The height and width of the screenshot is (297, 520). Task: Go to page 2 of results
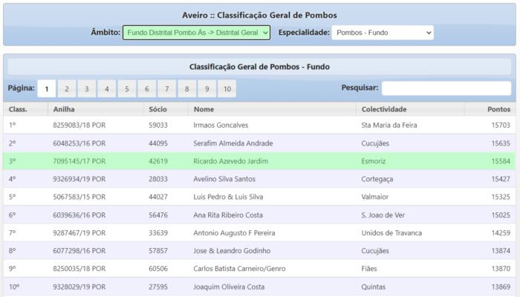pyautogui.click(x=66, y=89)
